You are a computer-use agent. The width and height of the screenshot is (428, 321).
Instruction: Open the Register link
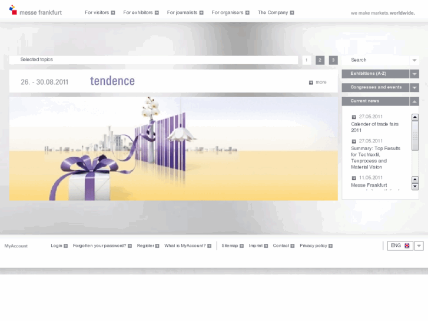coord(145,246)
